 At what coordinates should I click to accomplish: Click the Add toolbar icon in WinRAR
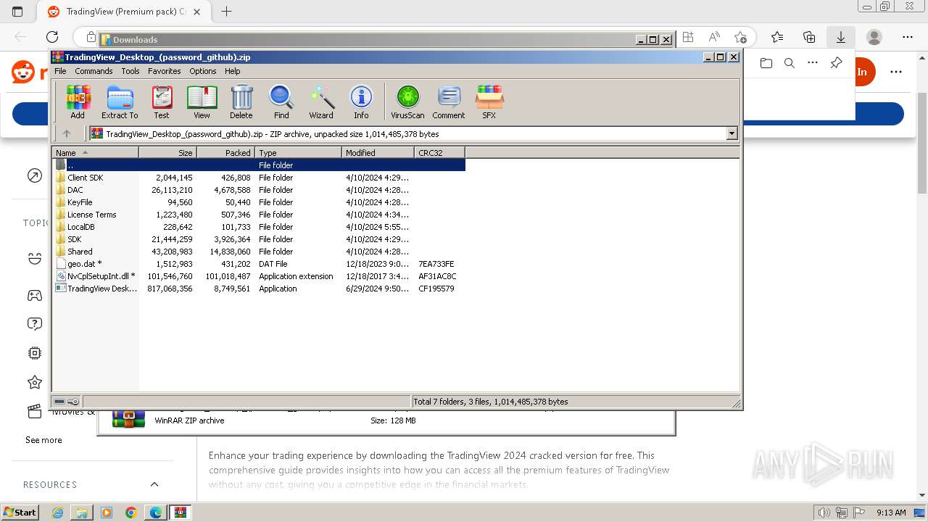pos(78,102)
